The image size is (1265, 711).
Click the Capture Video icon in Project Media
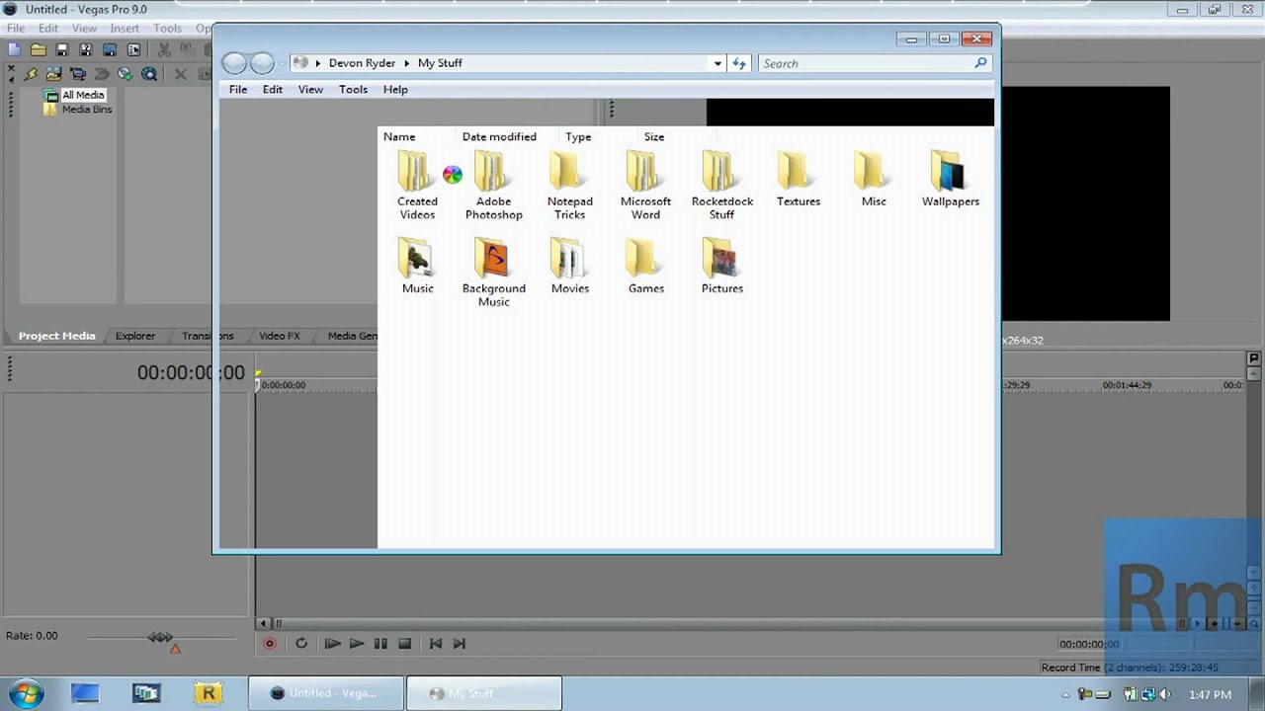point(77,74)
